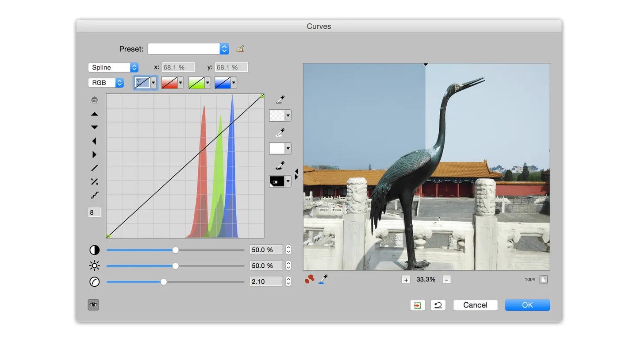Screen dimensions: 637x354
Task: Open the black swatch dropdown arrow
Action: (x=288, y=181)
